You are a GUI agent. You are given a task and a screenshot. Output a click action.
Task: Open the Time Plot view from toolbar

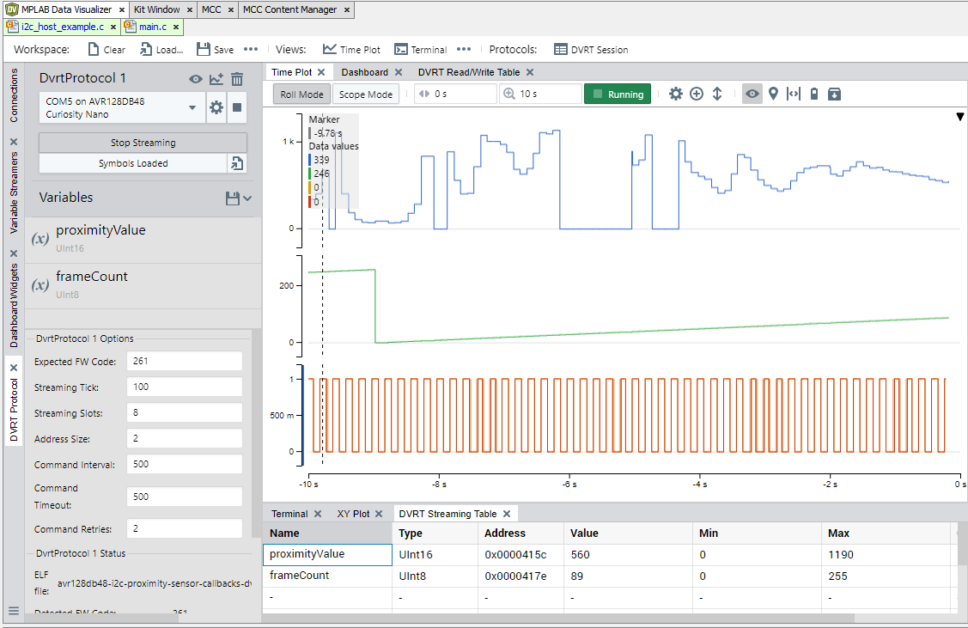352,50
